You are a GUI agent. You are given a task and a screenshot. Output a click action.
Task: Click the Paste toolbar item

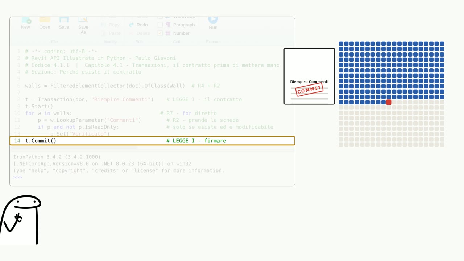(111, 33)
